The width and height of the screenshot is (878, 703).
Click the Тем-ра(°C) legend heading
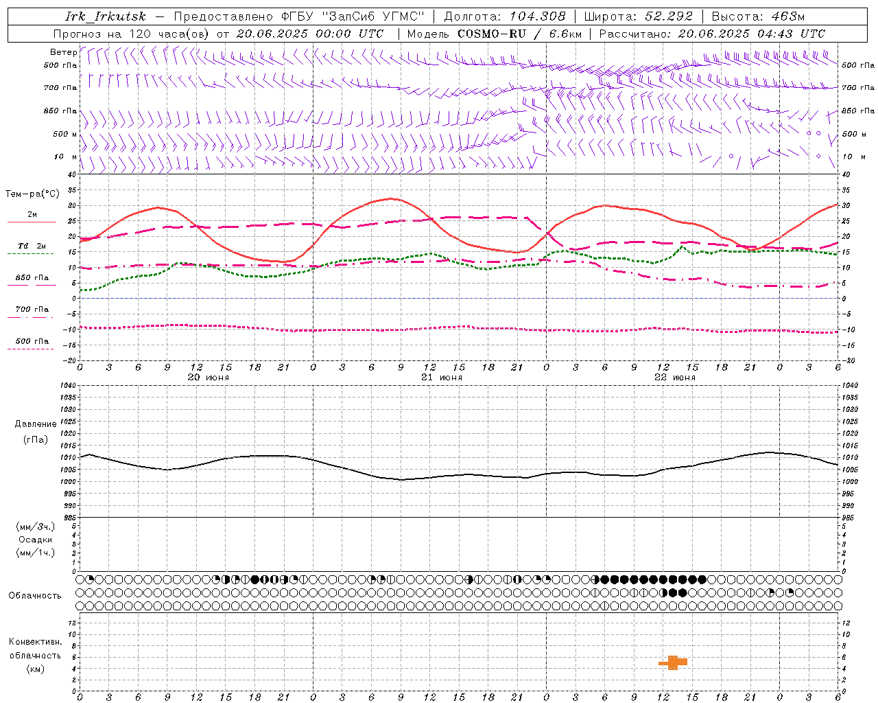pos(32,194)
